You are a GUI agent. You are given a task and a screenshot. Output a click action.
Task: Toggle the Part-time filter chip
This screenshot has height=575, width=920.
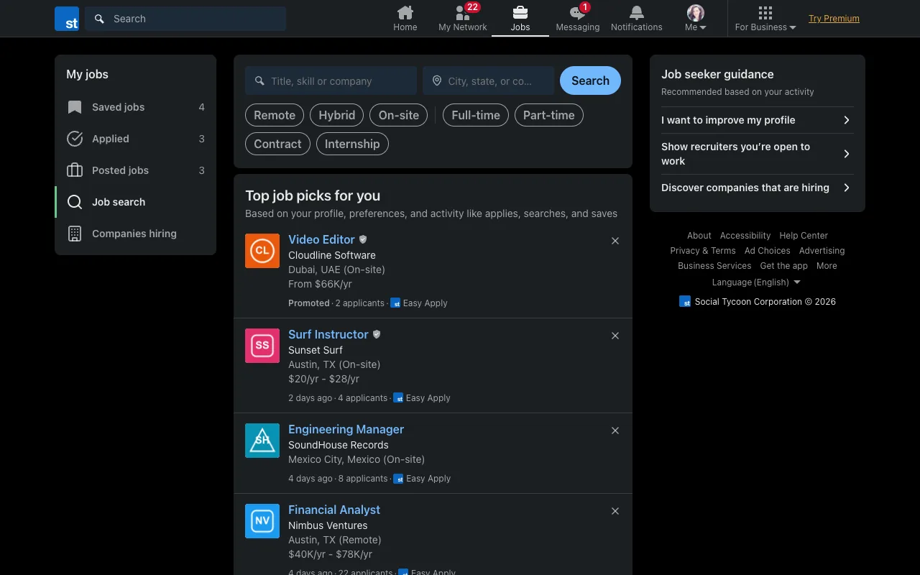(x=549, y=115)
